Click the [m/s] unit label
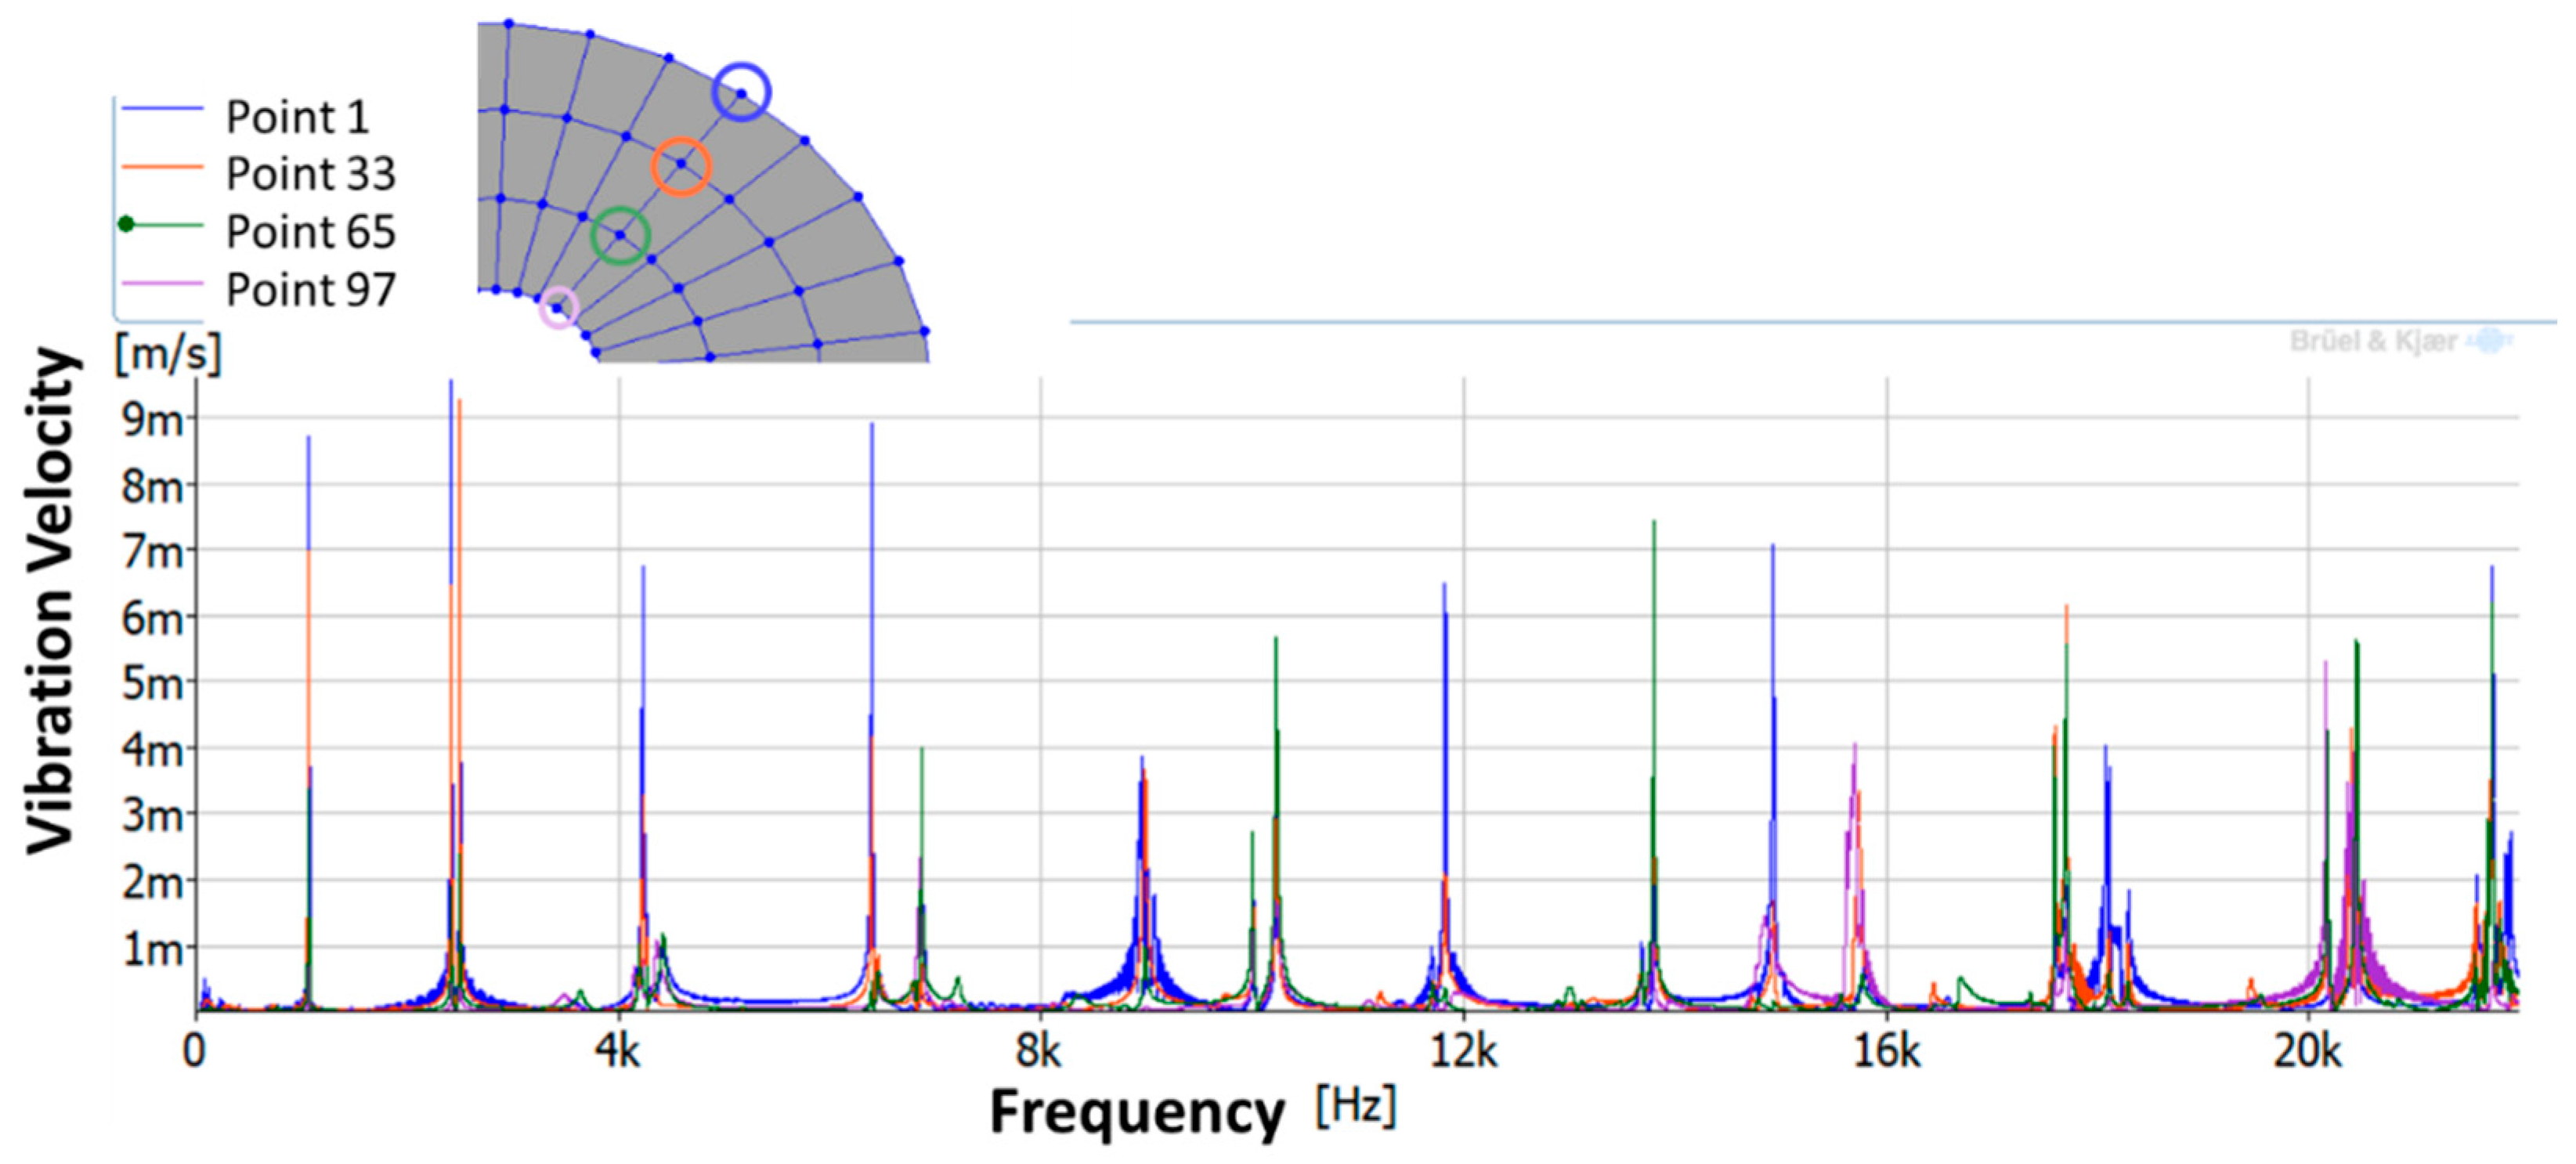Screen dimensions: 2576x1164 tap(167, 353)
